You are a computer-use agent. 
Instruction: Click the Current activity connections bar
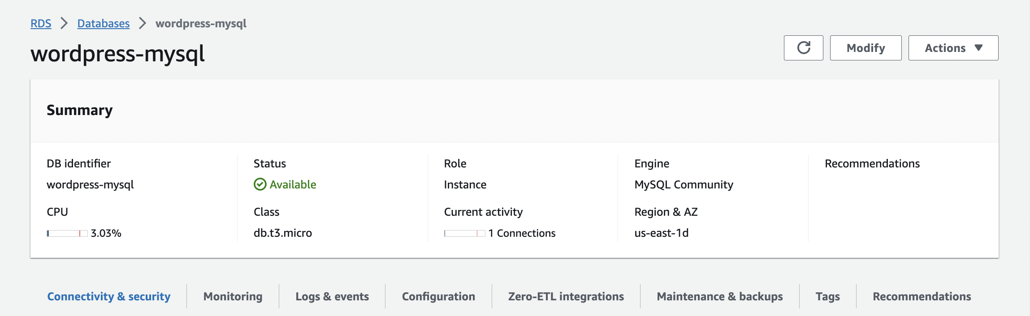pos(464,233)
